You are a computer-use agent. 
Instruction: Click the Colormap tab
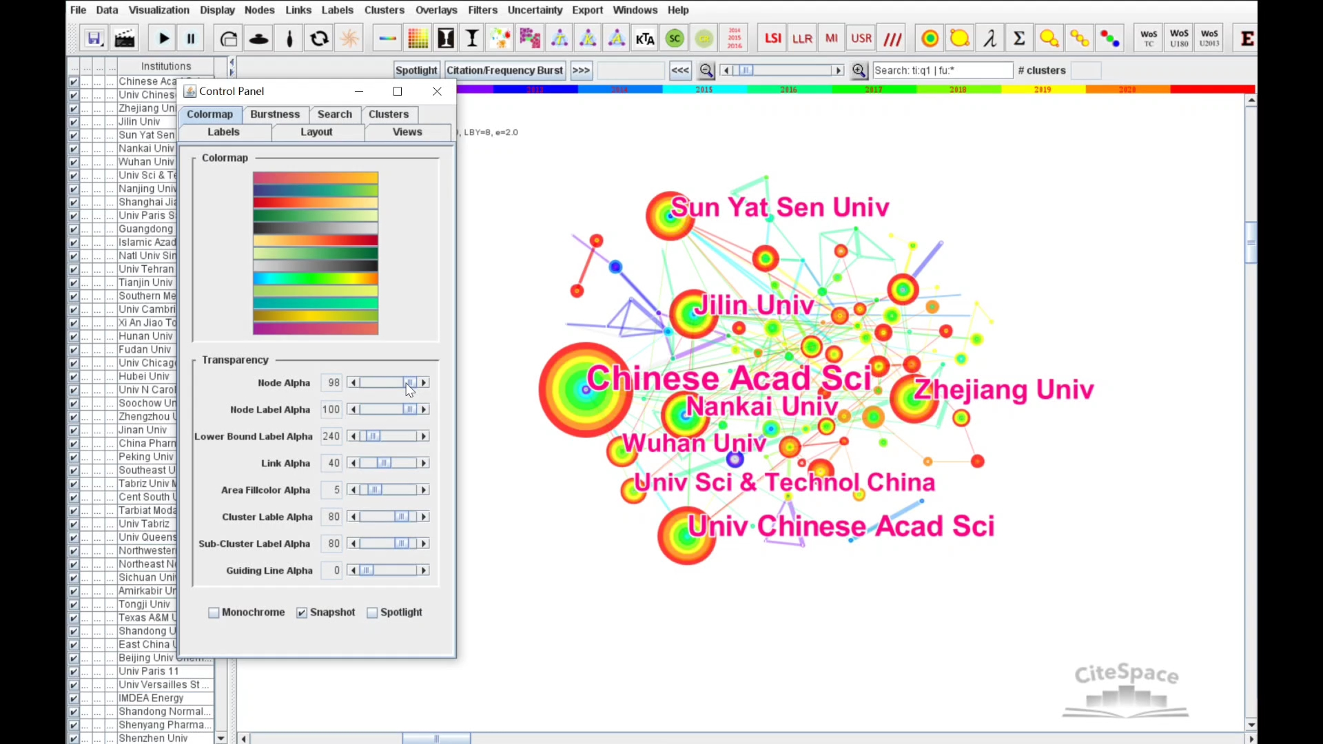tap(210, 114)
